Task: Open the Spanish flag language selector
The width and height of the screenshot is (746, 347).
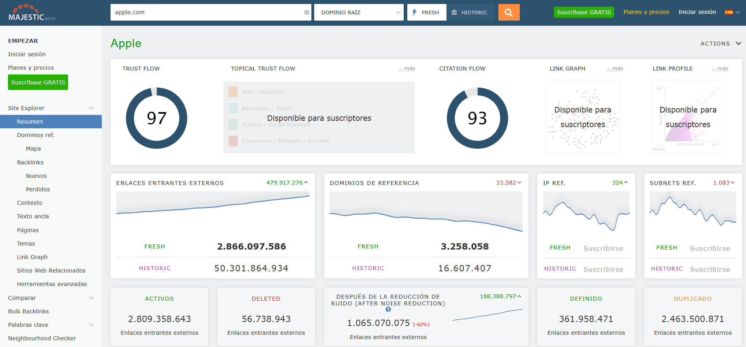Action: (x=732, y=12)
